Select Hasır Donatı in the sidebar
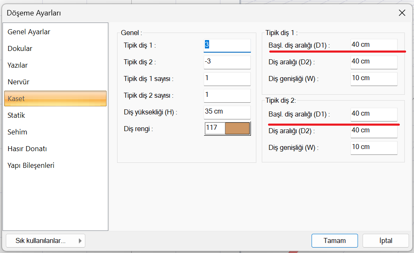The image size is (414, 253). click(x=27, y=149)
